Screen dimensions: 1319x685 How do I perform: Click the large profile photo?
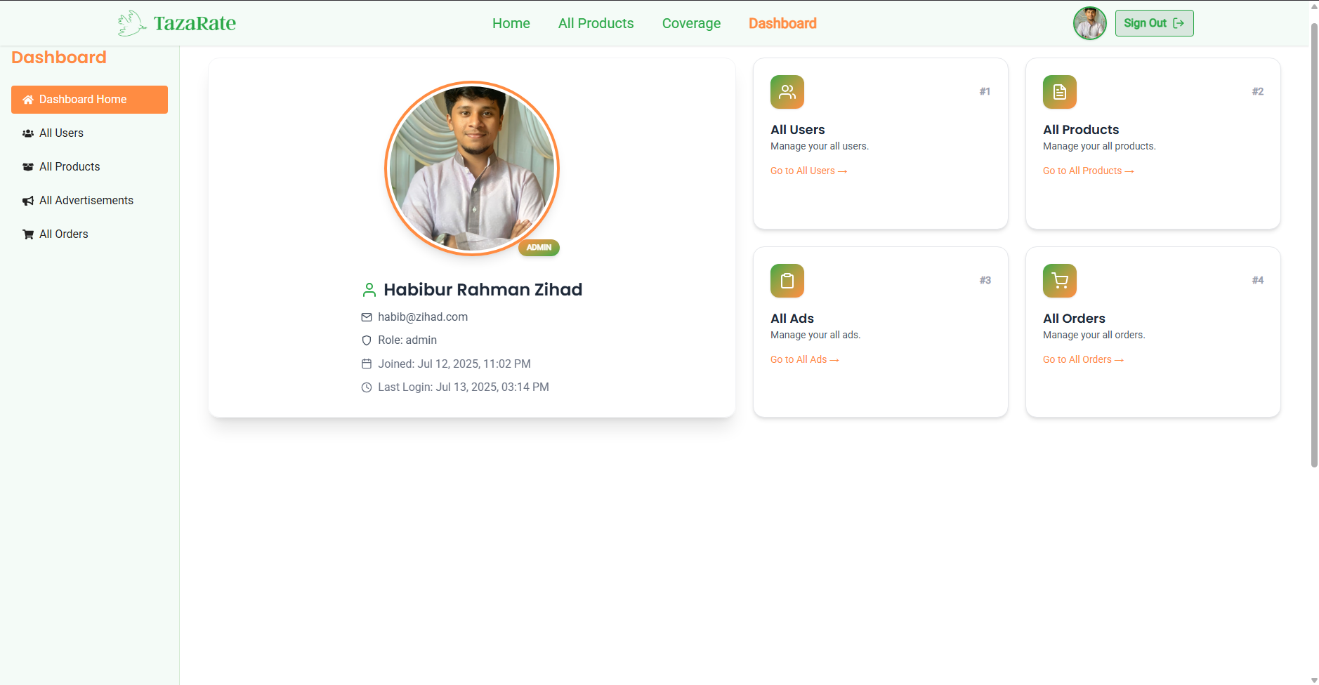[x=472, y=168]
